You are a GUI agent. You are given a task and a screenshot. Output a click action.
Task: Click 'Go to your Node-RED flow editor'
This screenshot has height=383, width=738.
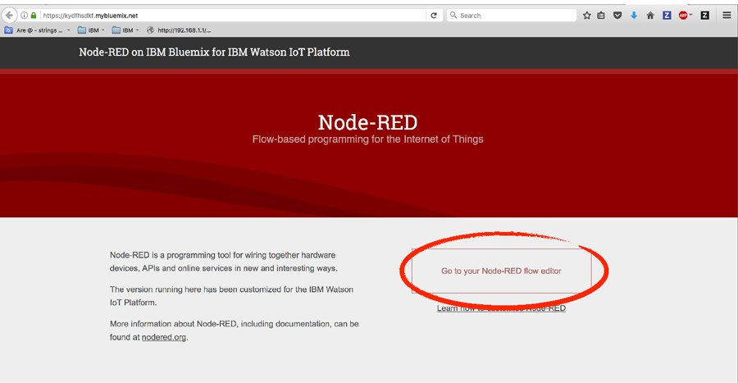501,271
